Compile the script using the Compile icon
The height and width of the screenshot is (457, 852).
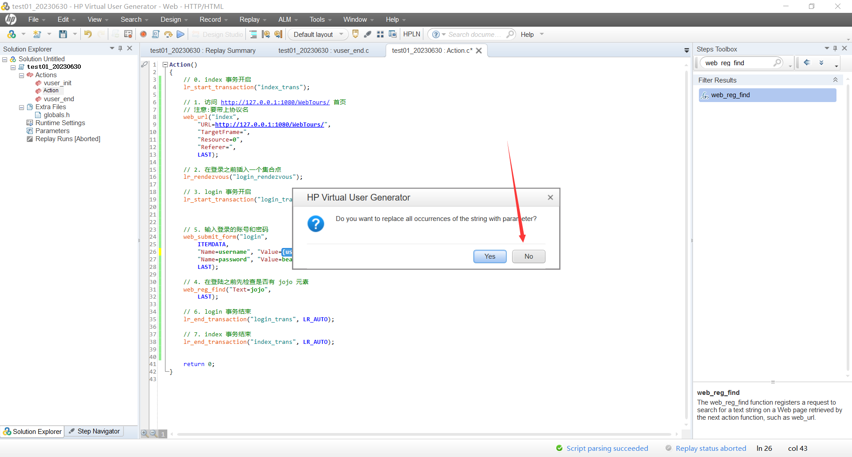tap(156, 34)
